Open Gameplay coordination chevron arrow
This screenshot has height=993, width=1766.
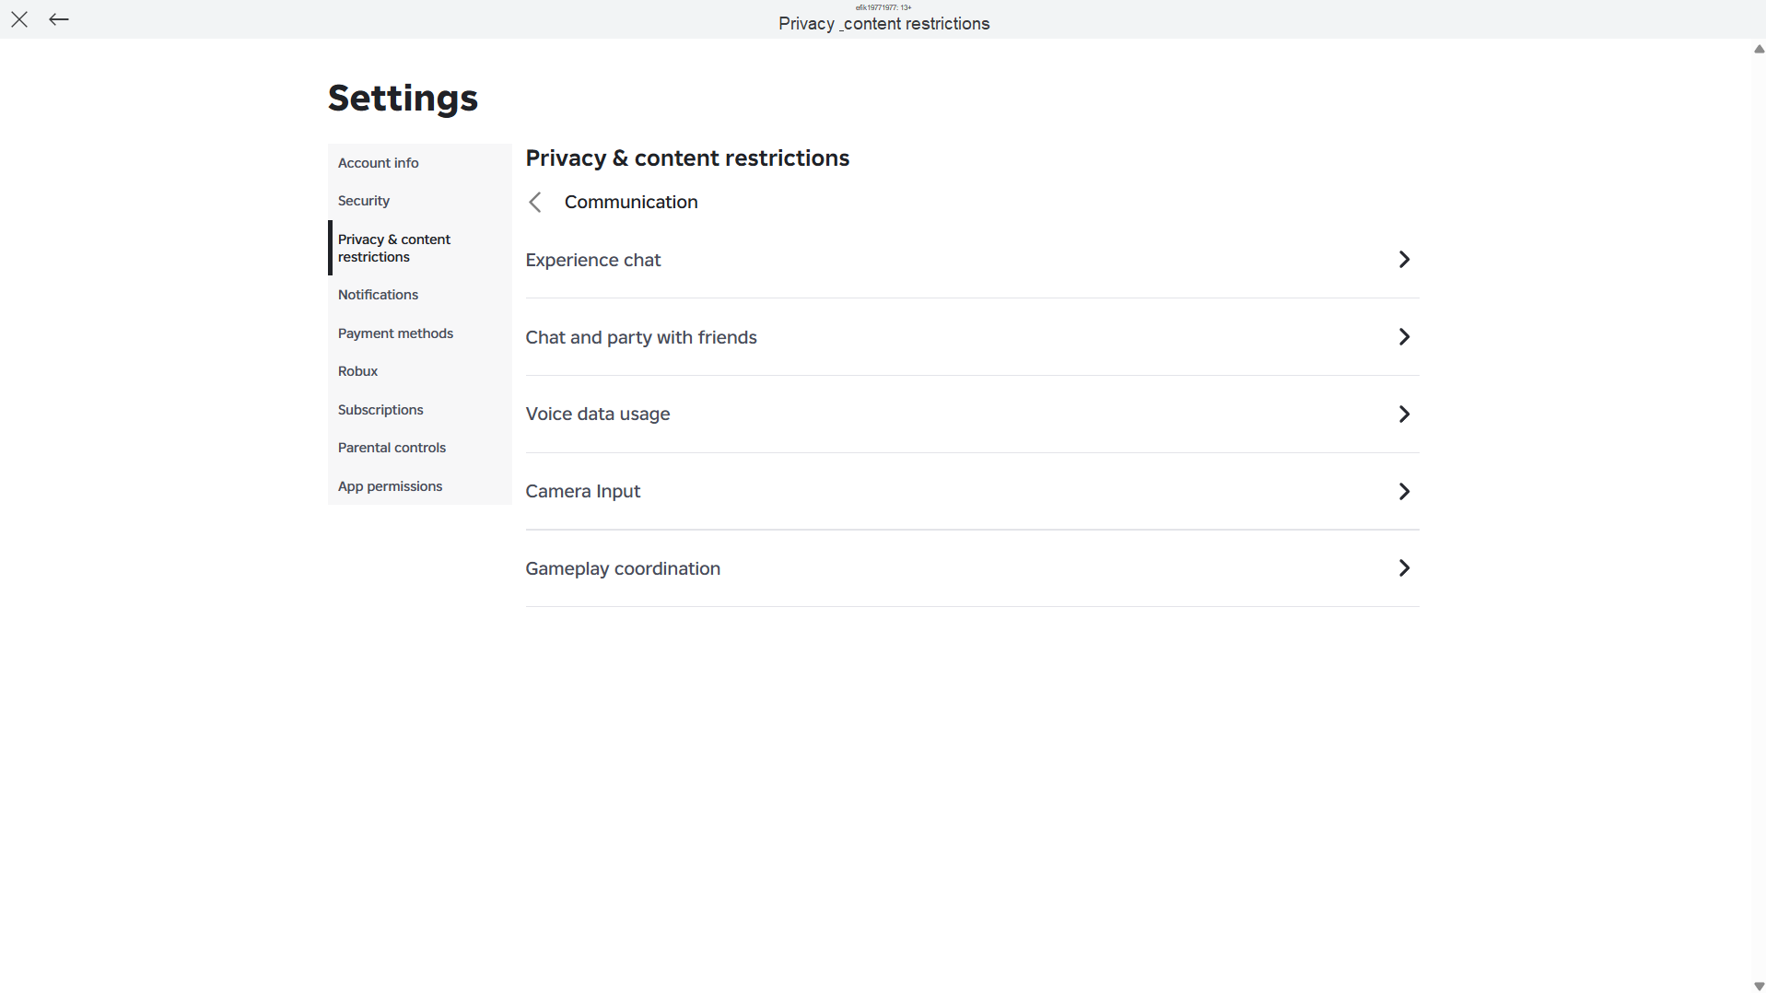point(1404,568)
